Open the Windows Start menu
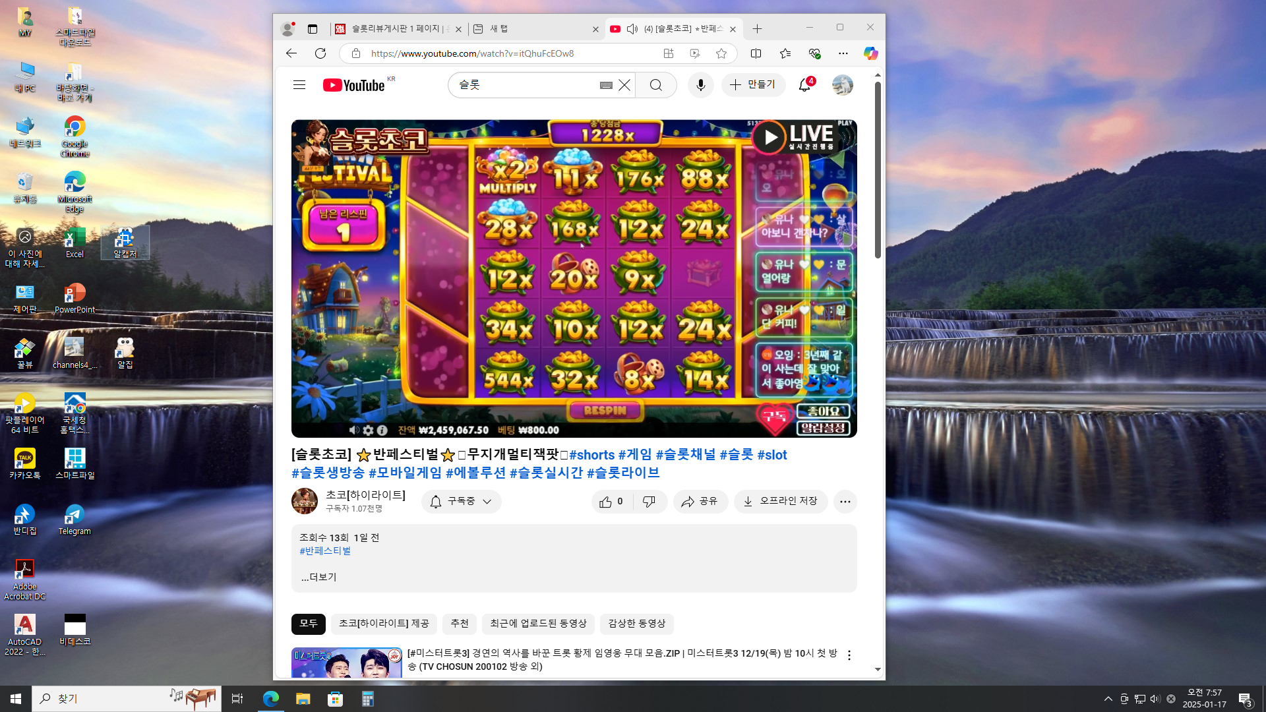Image resolution: width=1266 pixels, height=712 pixels. (x=16, y=699)
